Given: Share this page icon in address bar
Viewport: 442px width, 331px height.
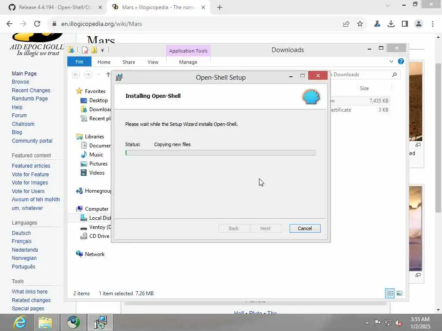Looking at the screenshot, I should (346, 24).
